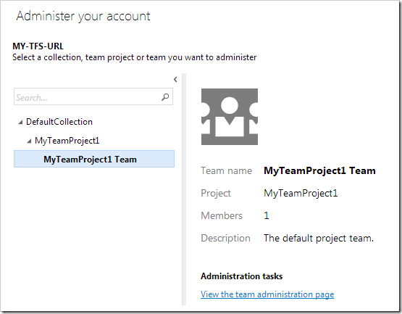402x314 pixels.
Task: Open View the team administration page link
Action: [x=267, y=294]
